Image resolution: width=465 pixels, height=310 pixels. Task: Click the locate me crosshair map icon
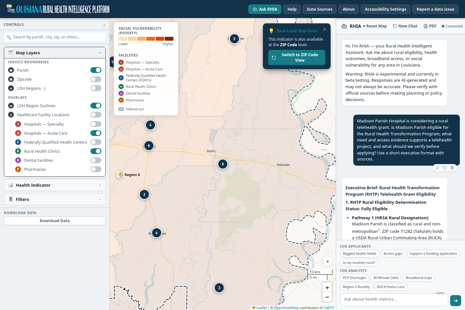[327, 262]
